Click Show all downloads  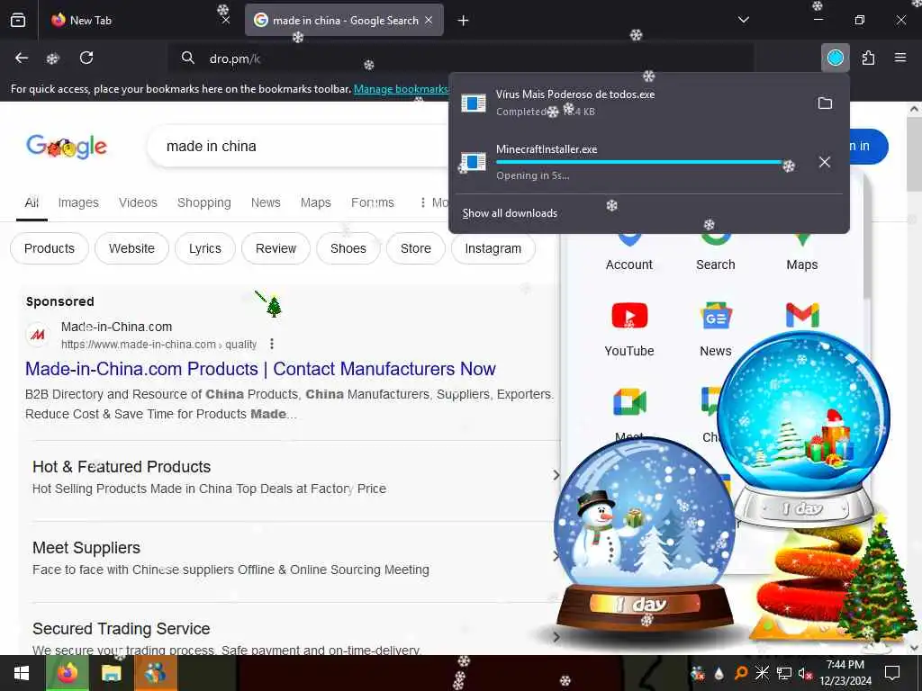tap(510, 213)
